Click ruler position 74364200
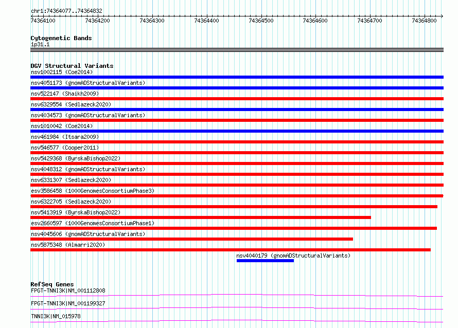Screen dimensions: 458x328 98,21
